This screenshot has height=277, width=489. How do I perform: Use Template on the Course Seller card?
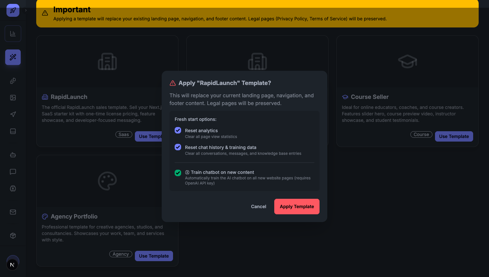[x=454, y=136]
